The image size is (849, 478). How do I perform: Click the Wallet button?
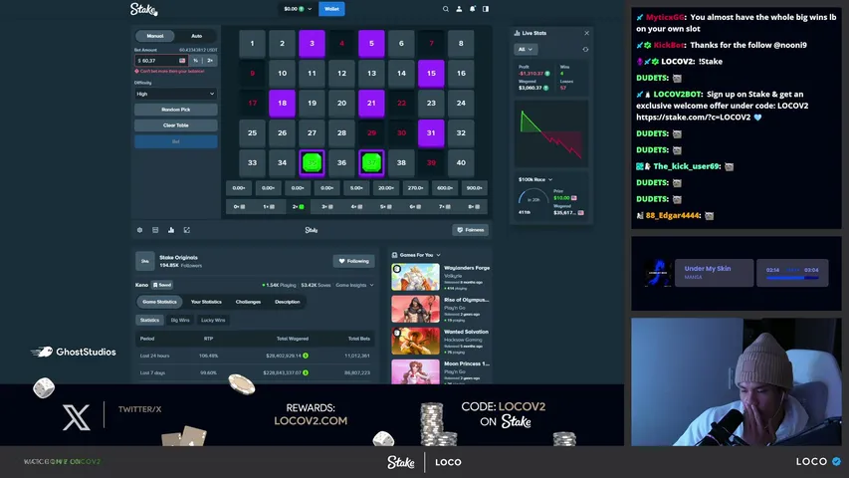pos(331,9)
